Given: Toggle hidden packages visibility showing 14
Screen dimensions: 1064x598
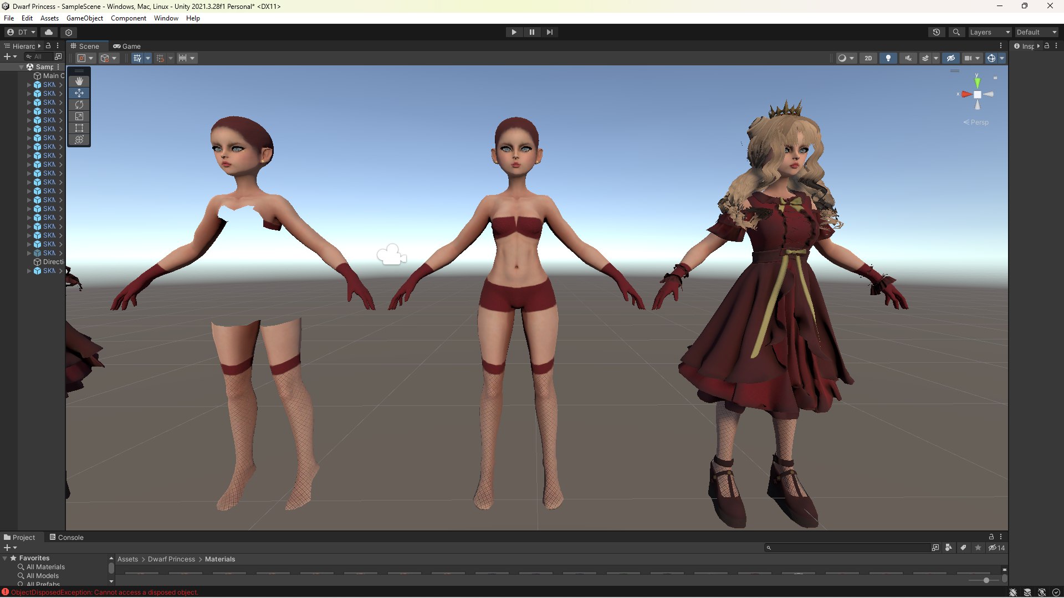Looking at the screenshot, I should coord(997,548).
